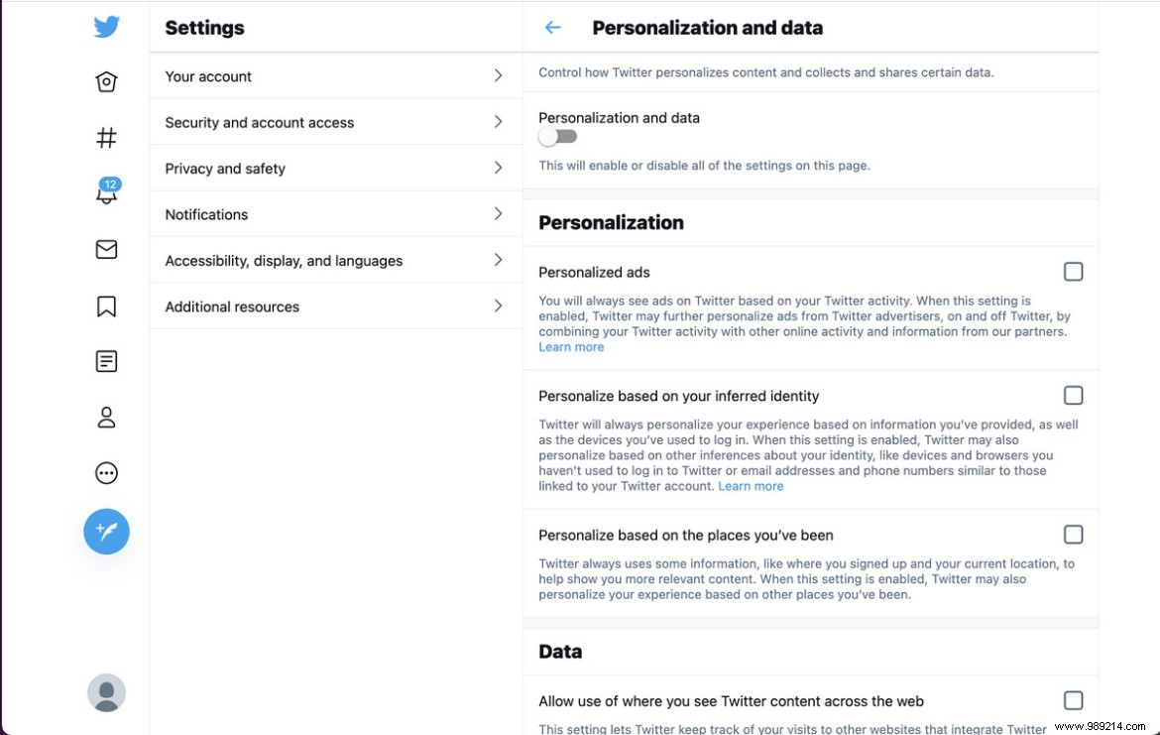
Task: Open Accessibility, display, and languages
Action: (x=334, y=260)
